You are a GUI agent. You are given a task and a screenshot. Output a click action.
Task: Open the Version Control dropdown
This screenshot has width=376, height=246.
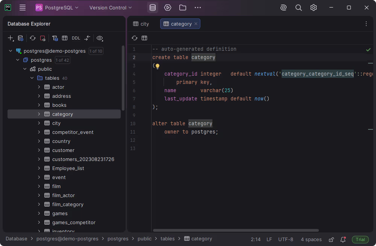point(111,8)
